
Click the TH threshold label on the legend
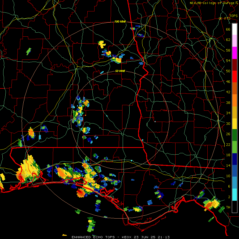click(x=228, y=207)
